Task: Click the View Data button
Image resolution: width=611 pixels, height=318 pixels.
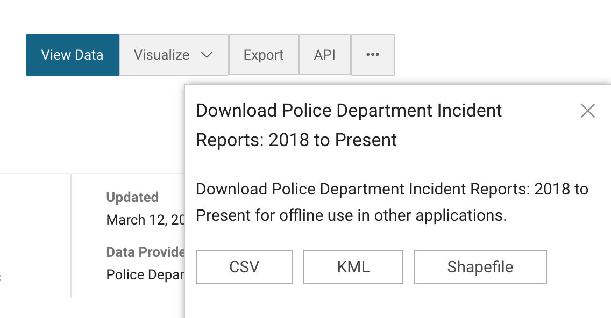Action: tap(72, 55)
